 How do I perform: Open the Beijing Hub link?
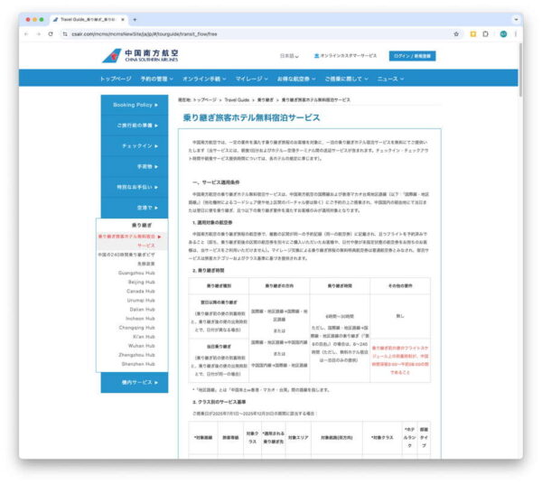pos(142,283)
